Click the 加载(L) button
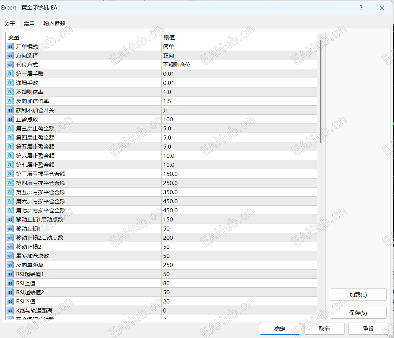The width and height of the screenshot is (394, 338). (x=358, y=294)
